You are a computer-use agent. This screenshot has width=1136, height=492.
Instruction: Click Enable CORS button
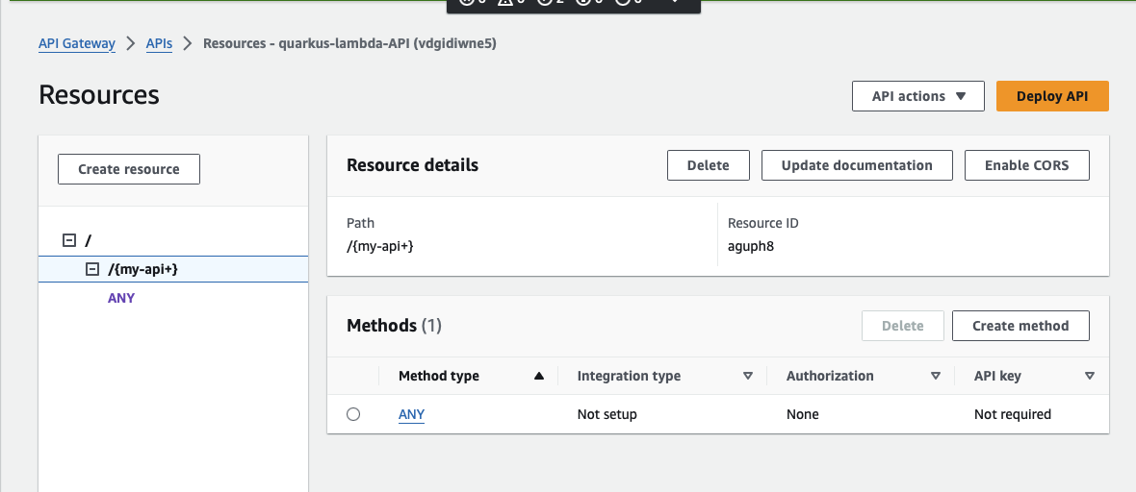1026,165
